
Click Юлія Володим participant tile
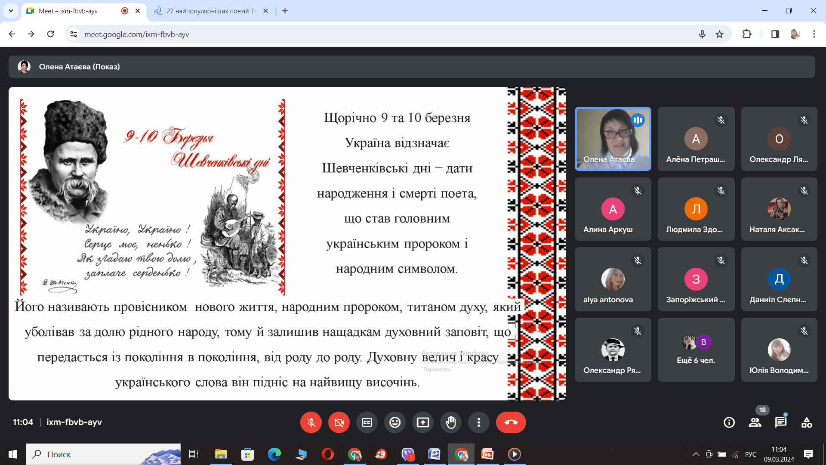(779, 350)
